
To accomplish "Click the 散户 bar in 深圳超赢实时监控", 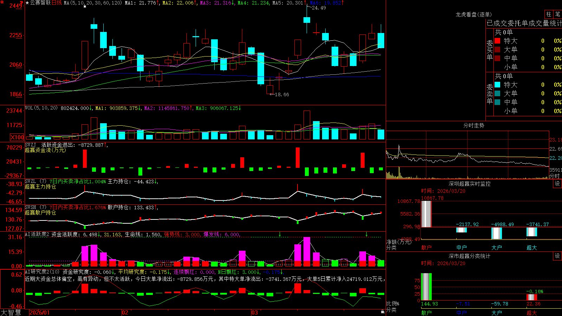I will pyautogui.click(x=426, y=214).
